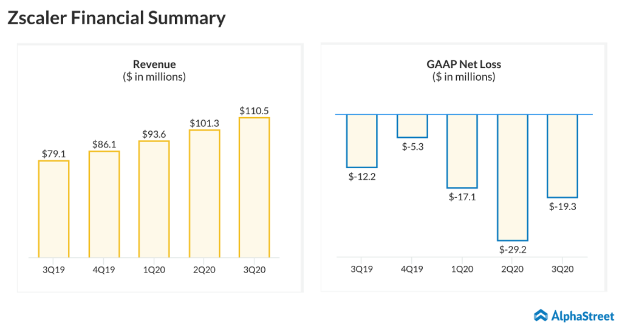Screen dimensions: 622x329
Task: Click the $-5.3 net loss label
Action: 412,146
